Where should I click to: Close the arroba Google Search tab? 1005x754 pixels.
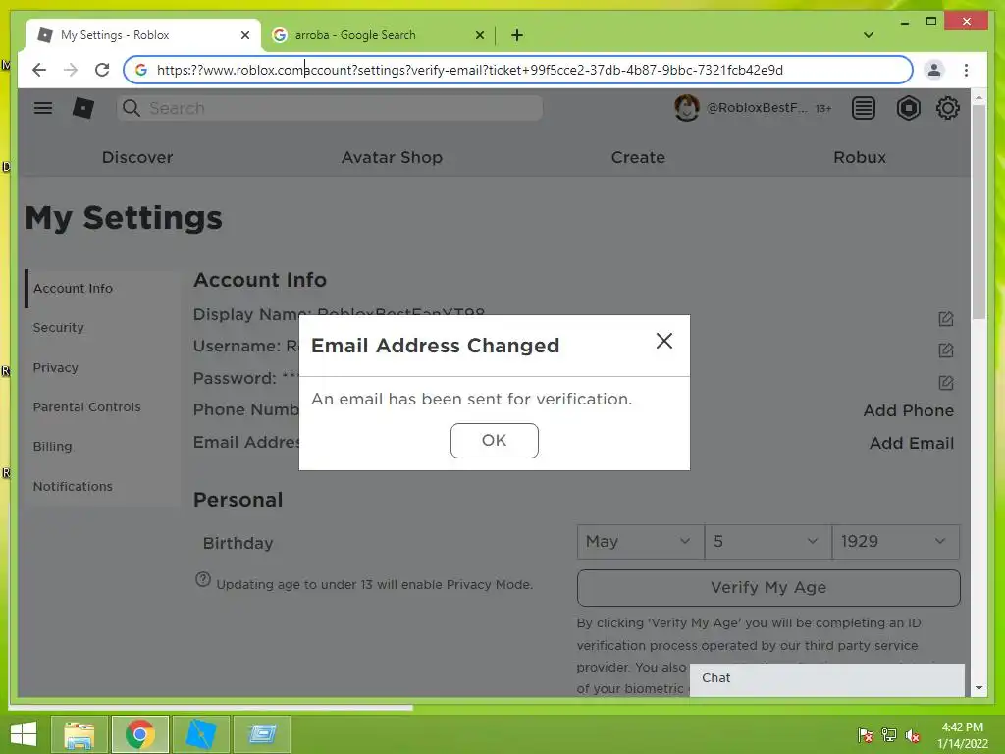pyautogui.click(x=479, y=35)
